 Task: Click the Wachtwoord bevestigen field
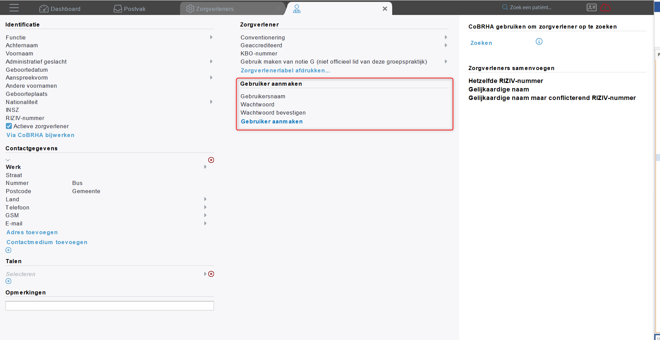[x=344, y=113]
